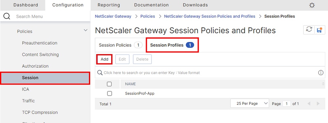Click the page number input box
Screen dimensions: 328x123
pos(287,104)
